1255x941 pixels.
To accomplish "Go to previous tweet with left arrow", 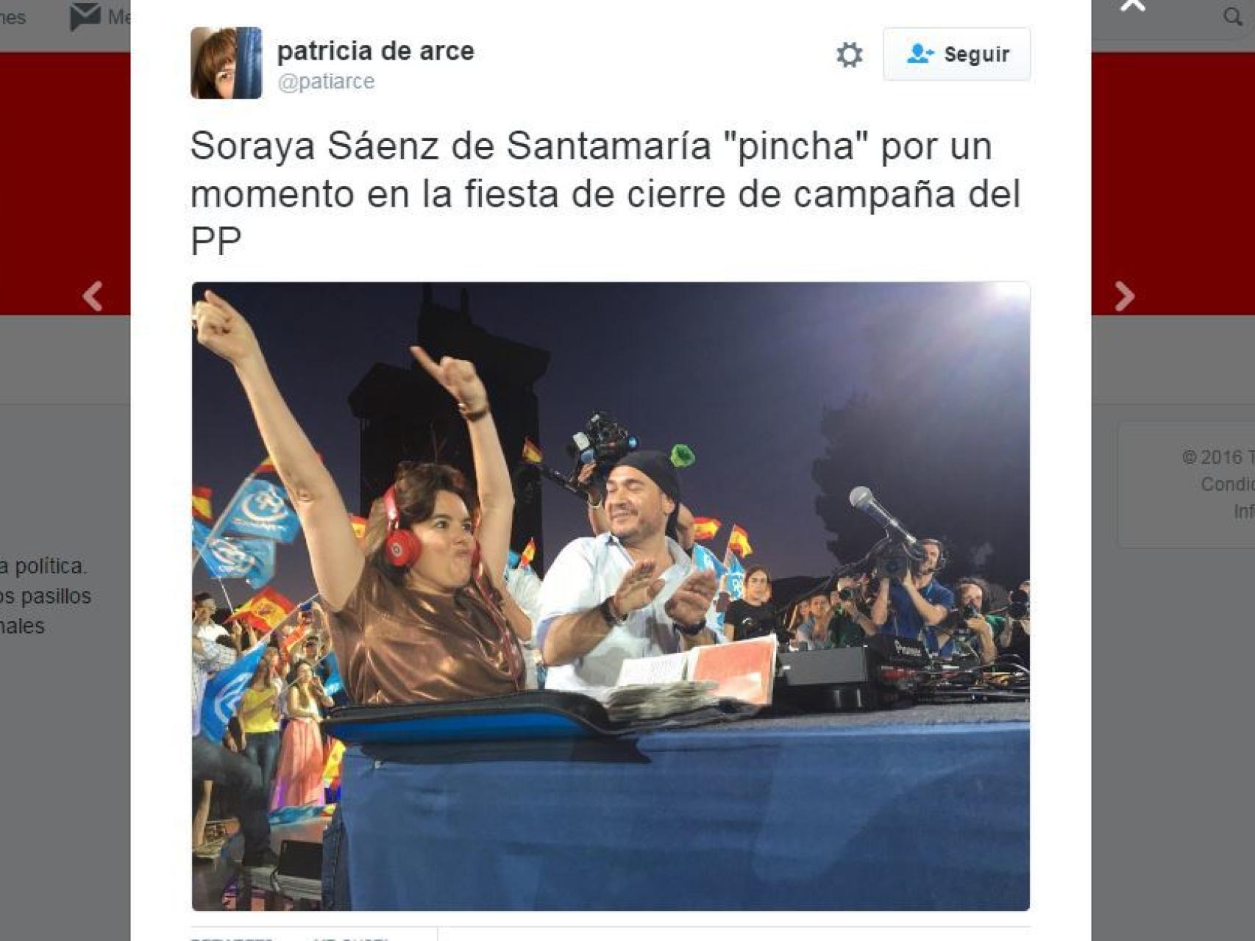I will coord(93,296).
